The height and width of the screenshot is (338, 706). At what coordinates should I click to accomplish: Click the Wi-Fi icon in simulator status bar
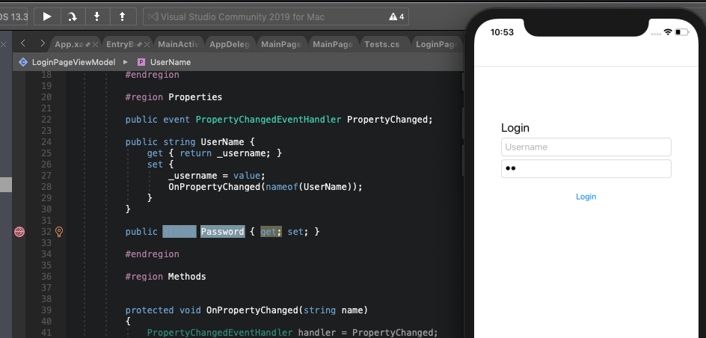(x=668, y=32)
